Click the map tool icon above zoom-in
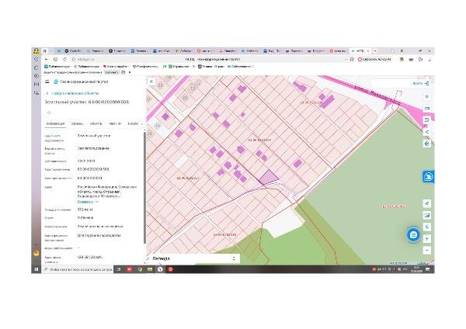Screen dimensions: 466x329 (427, 227)
